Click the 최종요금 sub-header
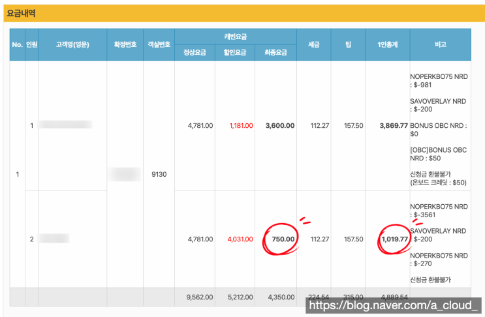The height and width of the screenshot is (317, 485). point(275,52)
